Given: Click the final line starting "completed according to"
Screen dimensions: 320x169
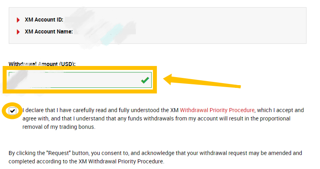Looking at the screenshot, I should [85, 161].
